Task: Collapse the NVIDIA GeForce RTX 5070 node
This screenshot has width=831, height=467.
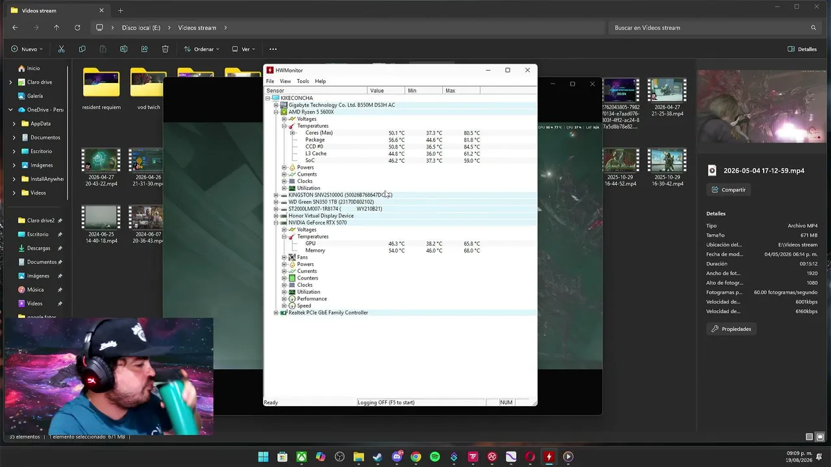Action: pos(276,222)
